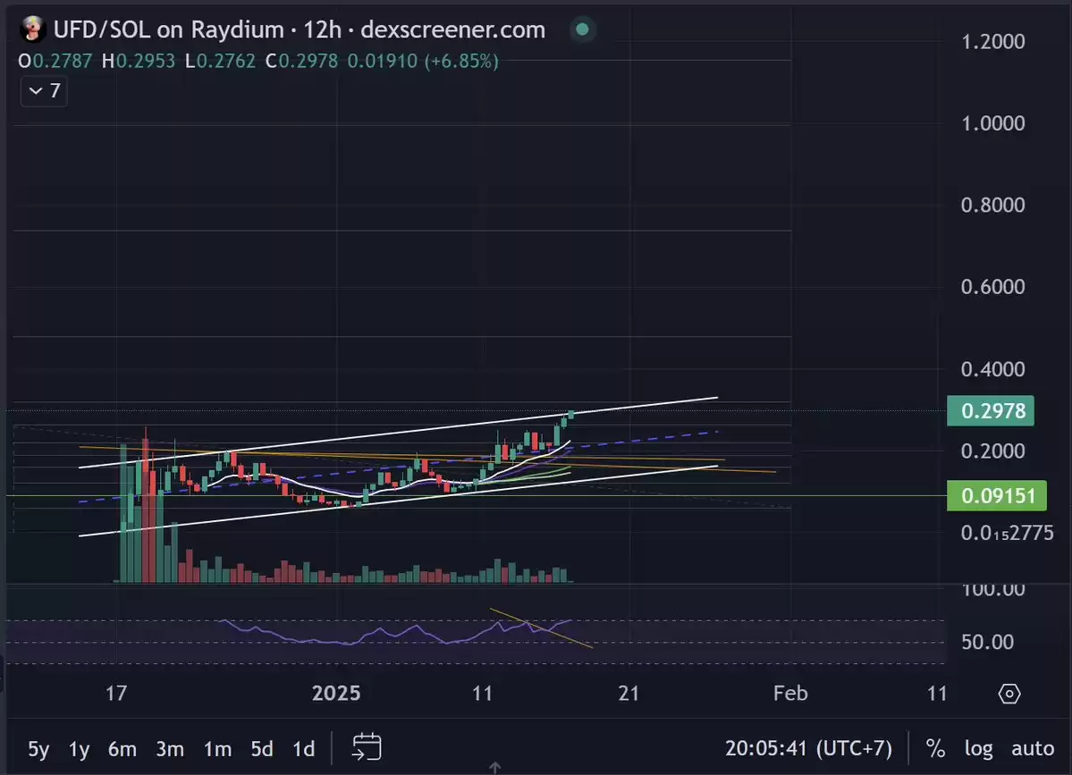The image size is (1072, 775).
Task: Select the 5y time range
Action: (x=38, y=749)
